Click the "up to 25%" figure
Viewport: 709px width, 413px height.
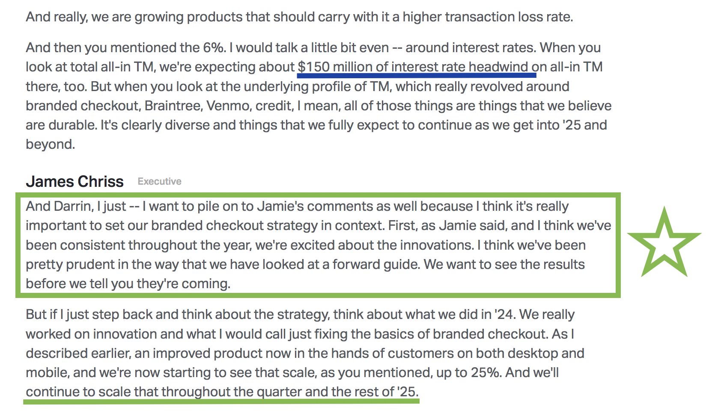click(469, 372)
